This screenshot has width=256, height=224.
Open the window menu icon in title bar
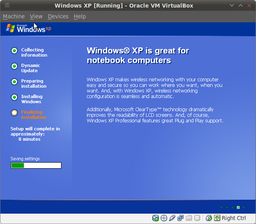click(7, 6)
